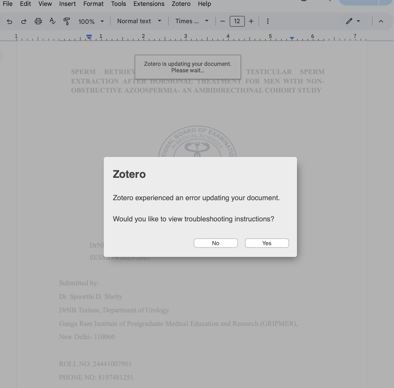Click the 'Zotero is updating your document' notice
394x388 pixels.
[188, 67]
